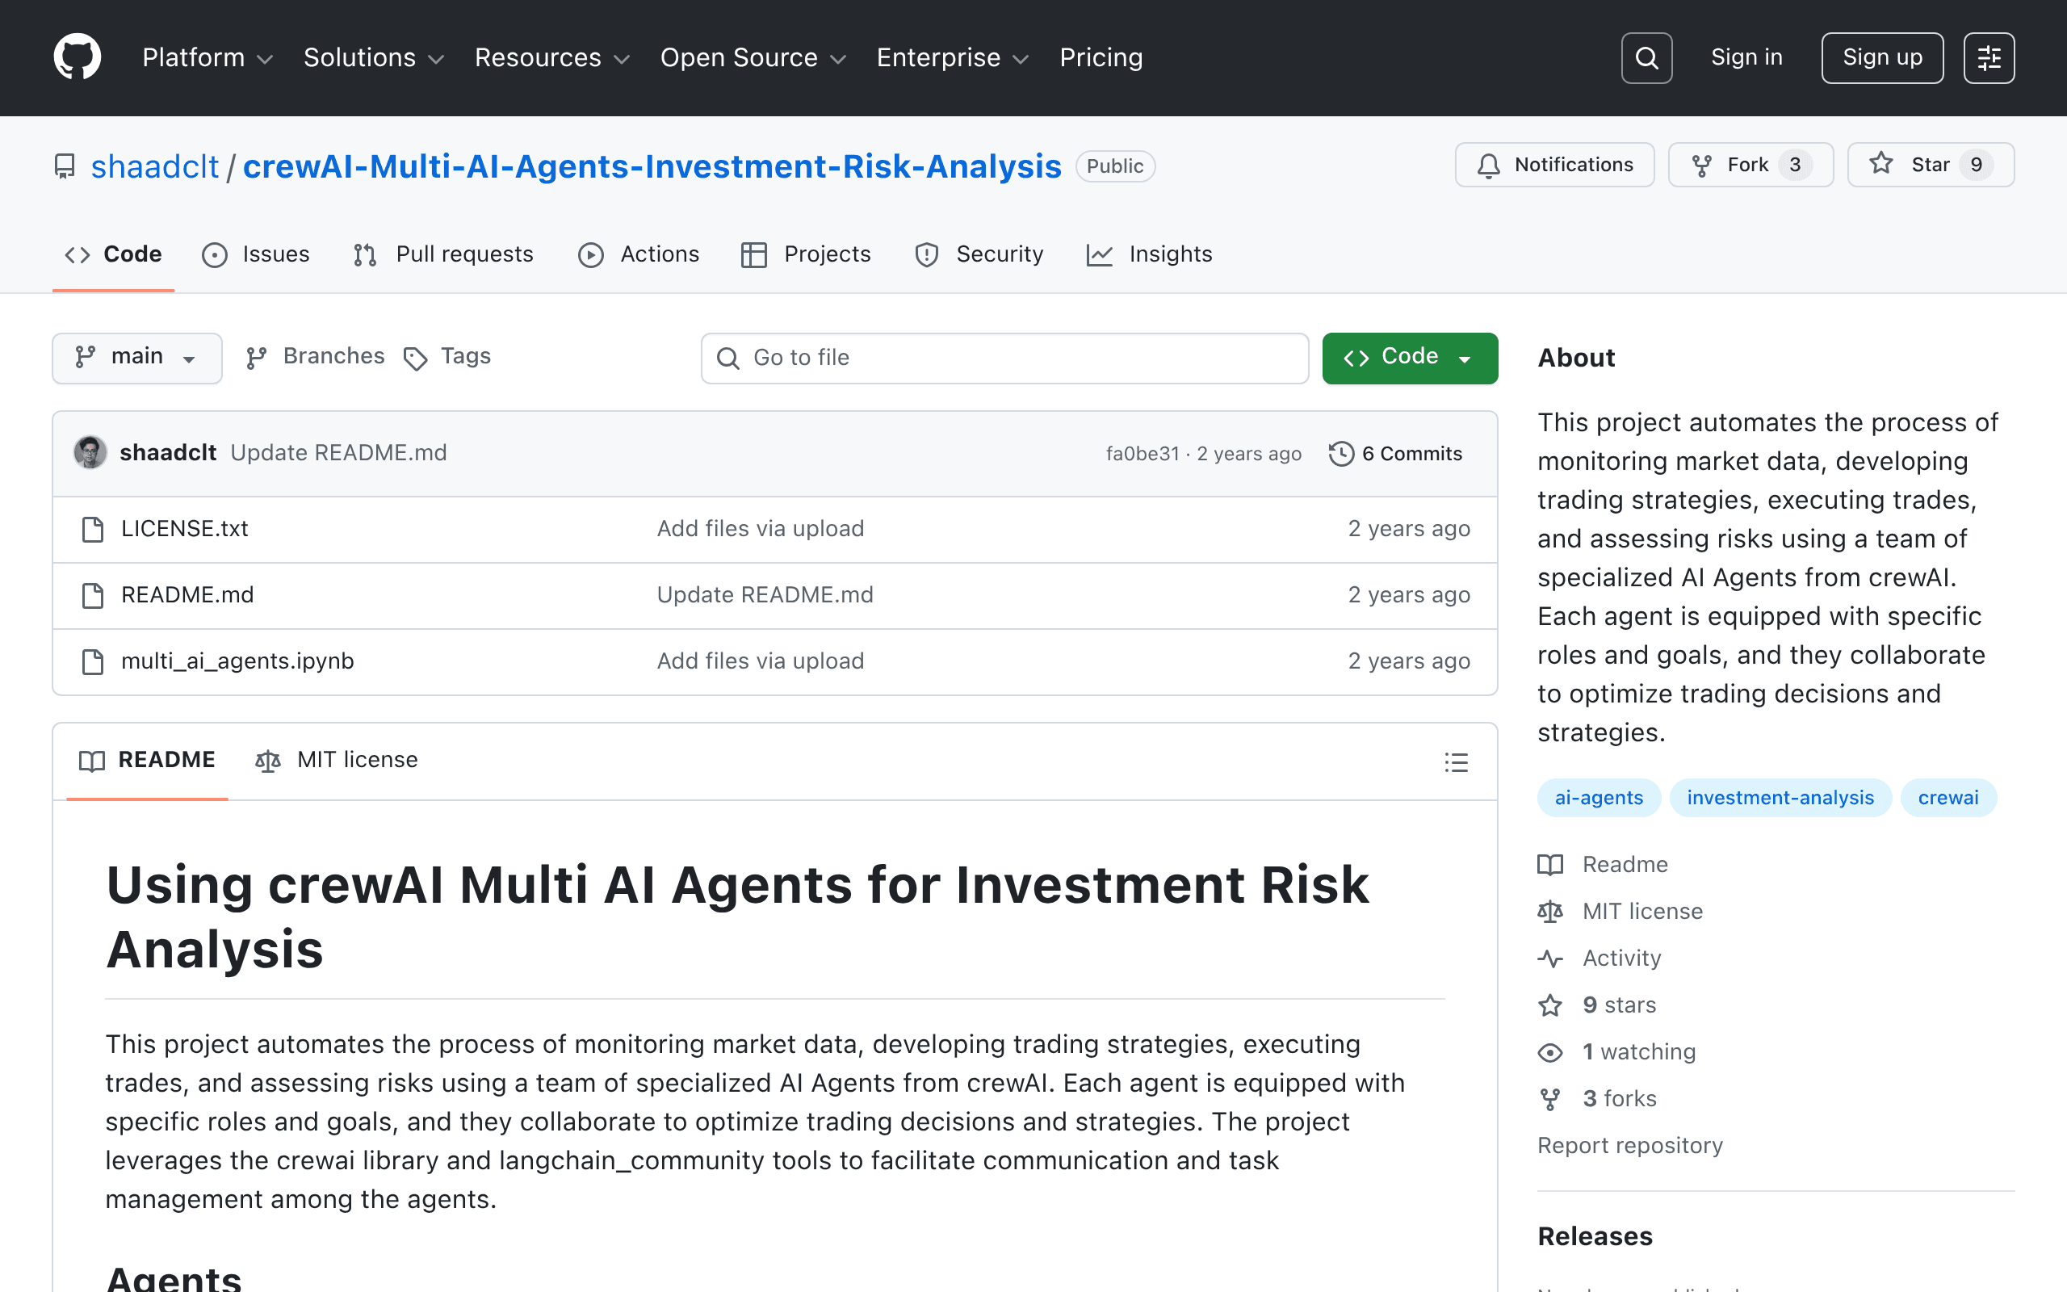Viewport: 2067px width, 1292px height.
Task: Click the star icon beside 9 stars
Action: coord(1550,1006)
